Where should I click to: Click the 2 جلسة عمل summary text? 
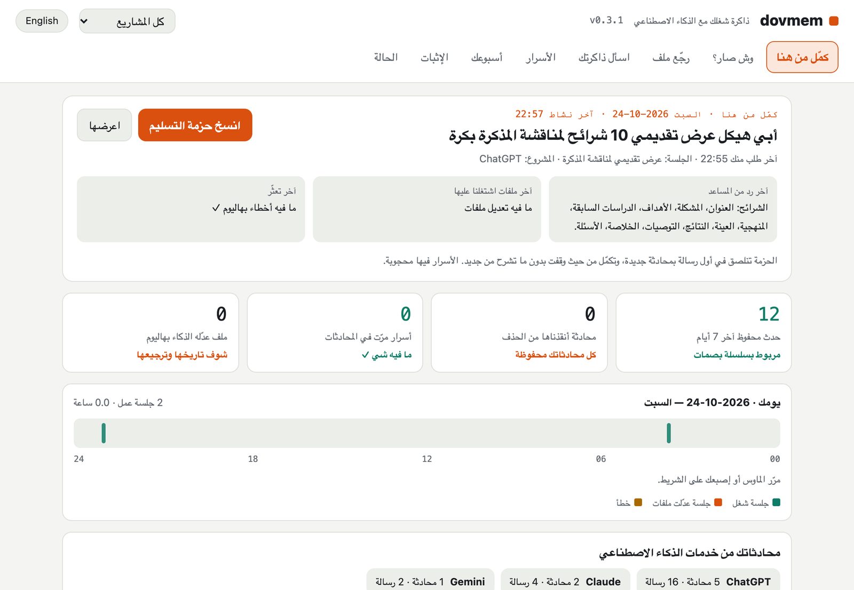click(118, 403)
